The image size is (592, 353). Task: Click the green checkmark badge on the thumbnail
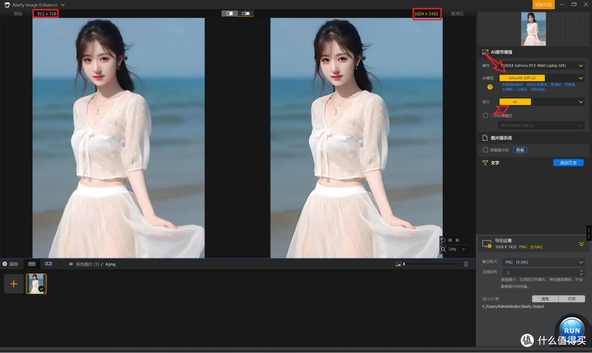coord(41,289)
